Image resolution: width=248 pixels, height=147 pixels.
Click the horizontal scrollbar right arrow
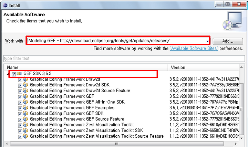[236, 144]
